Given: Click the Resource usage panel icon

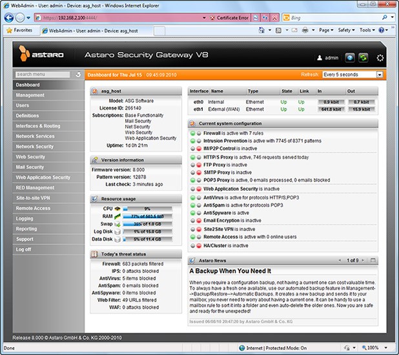Looking at the screenshot, I should tap(95, 199).
